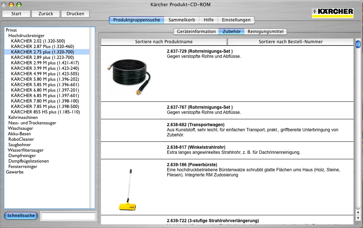Open the Wasserfiltersauger category
The width and height of the screenshot is (363, 228).
[26, 150]
